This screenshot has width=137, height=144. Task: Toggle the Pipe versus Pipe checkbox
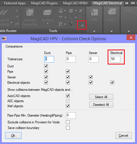point(68,71)
